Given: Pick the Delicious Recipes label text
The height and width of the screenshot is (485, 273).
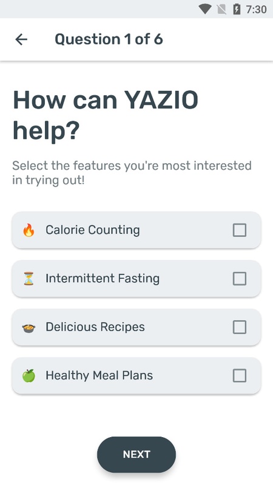Looking at the screenshot, I should (x=95, y=327).
